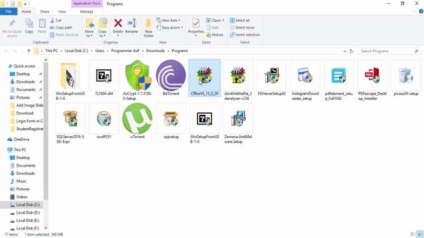Open the Help question mark button
Image resolution: width=424 pixels, height=238 pixels.
click(421, 11)
